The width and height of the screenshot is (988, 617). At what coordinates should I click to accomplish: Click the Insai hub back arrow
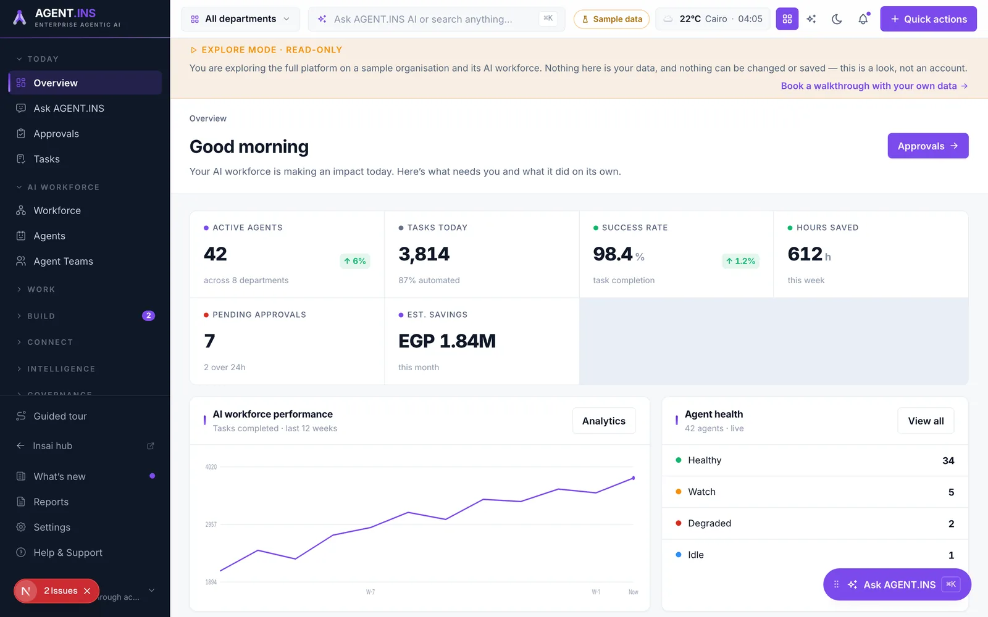coord(20,445)
